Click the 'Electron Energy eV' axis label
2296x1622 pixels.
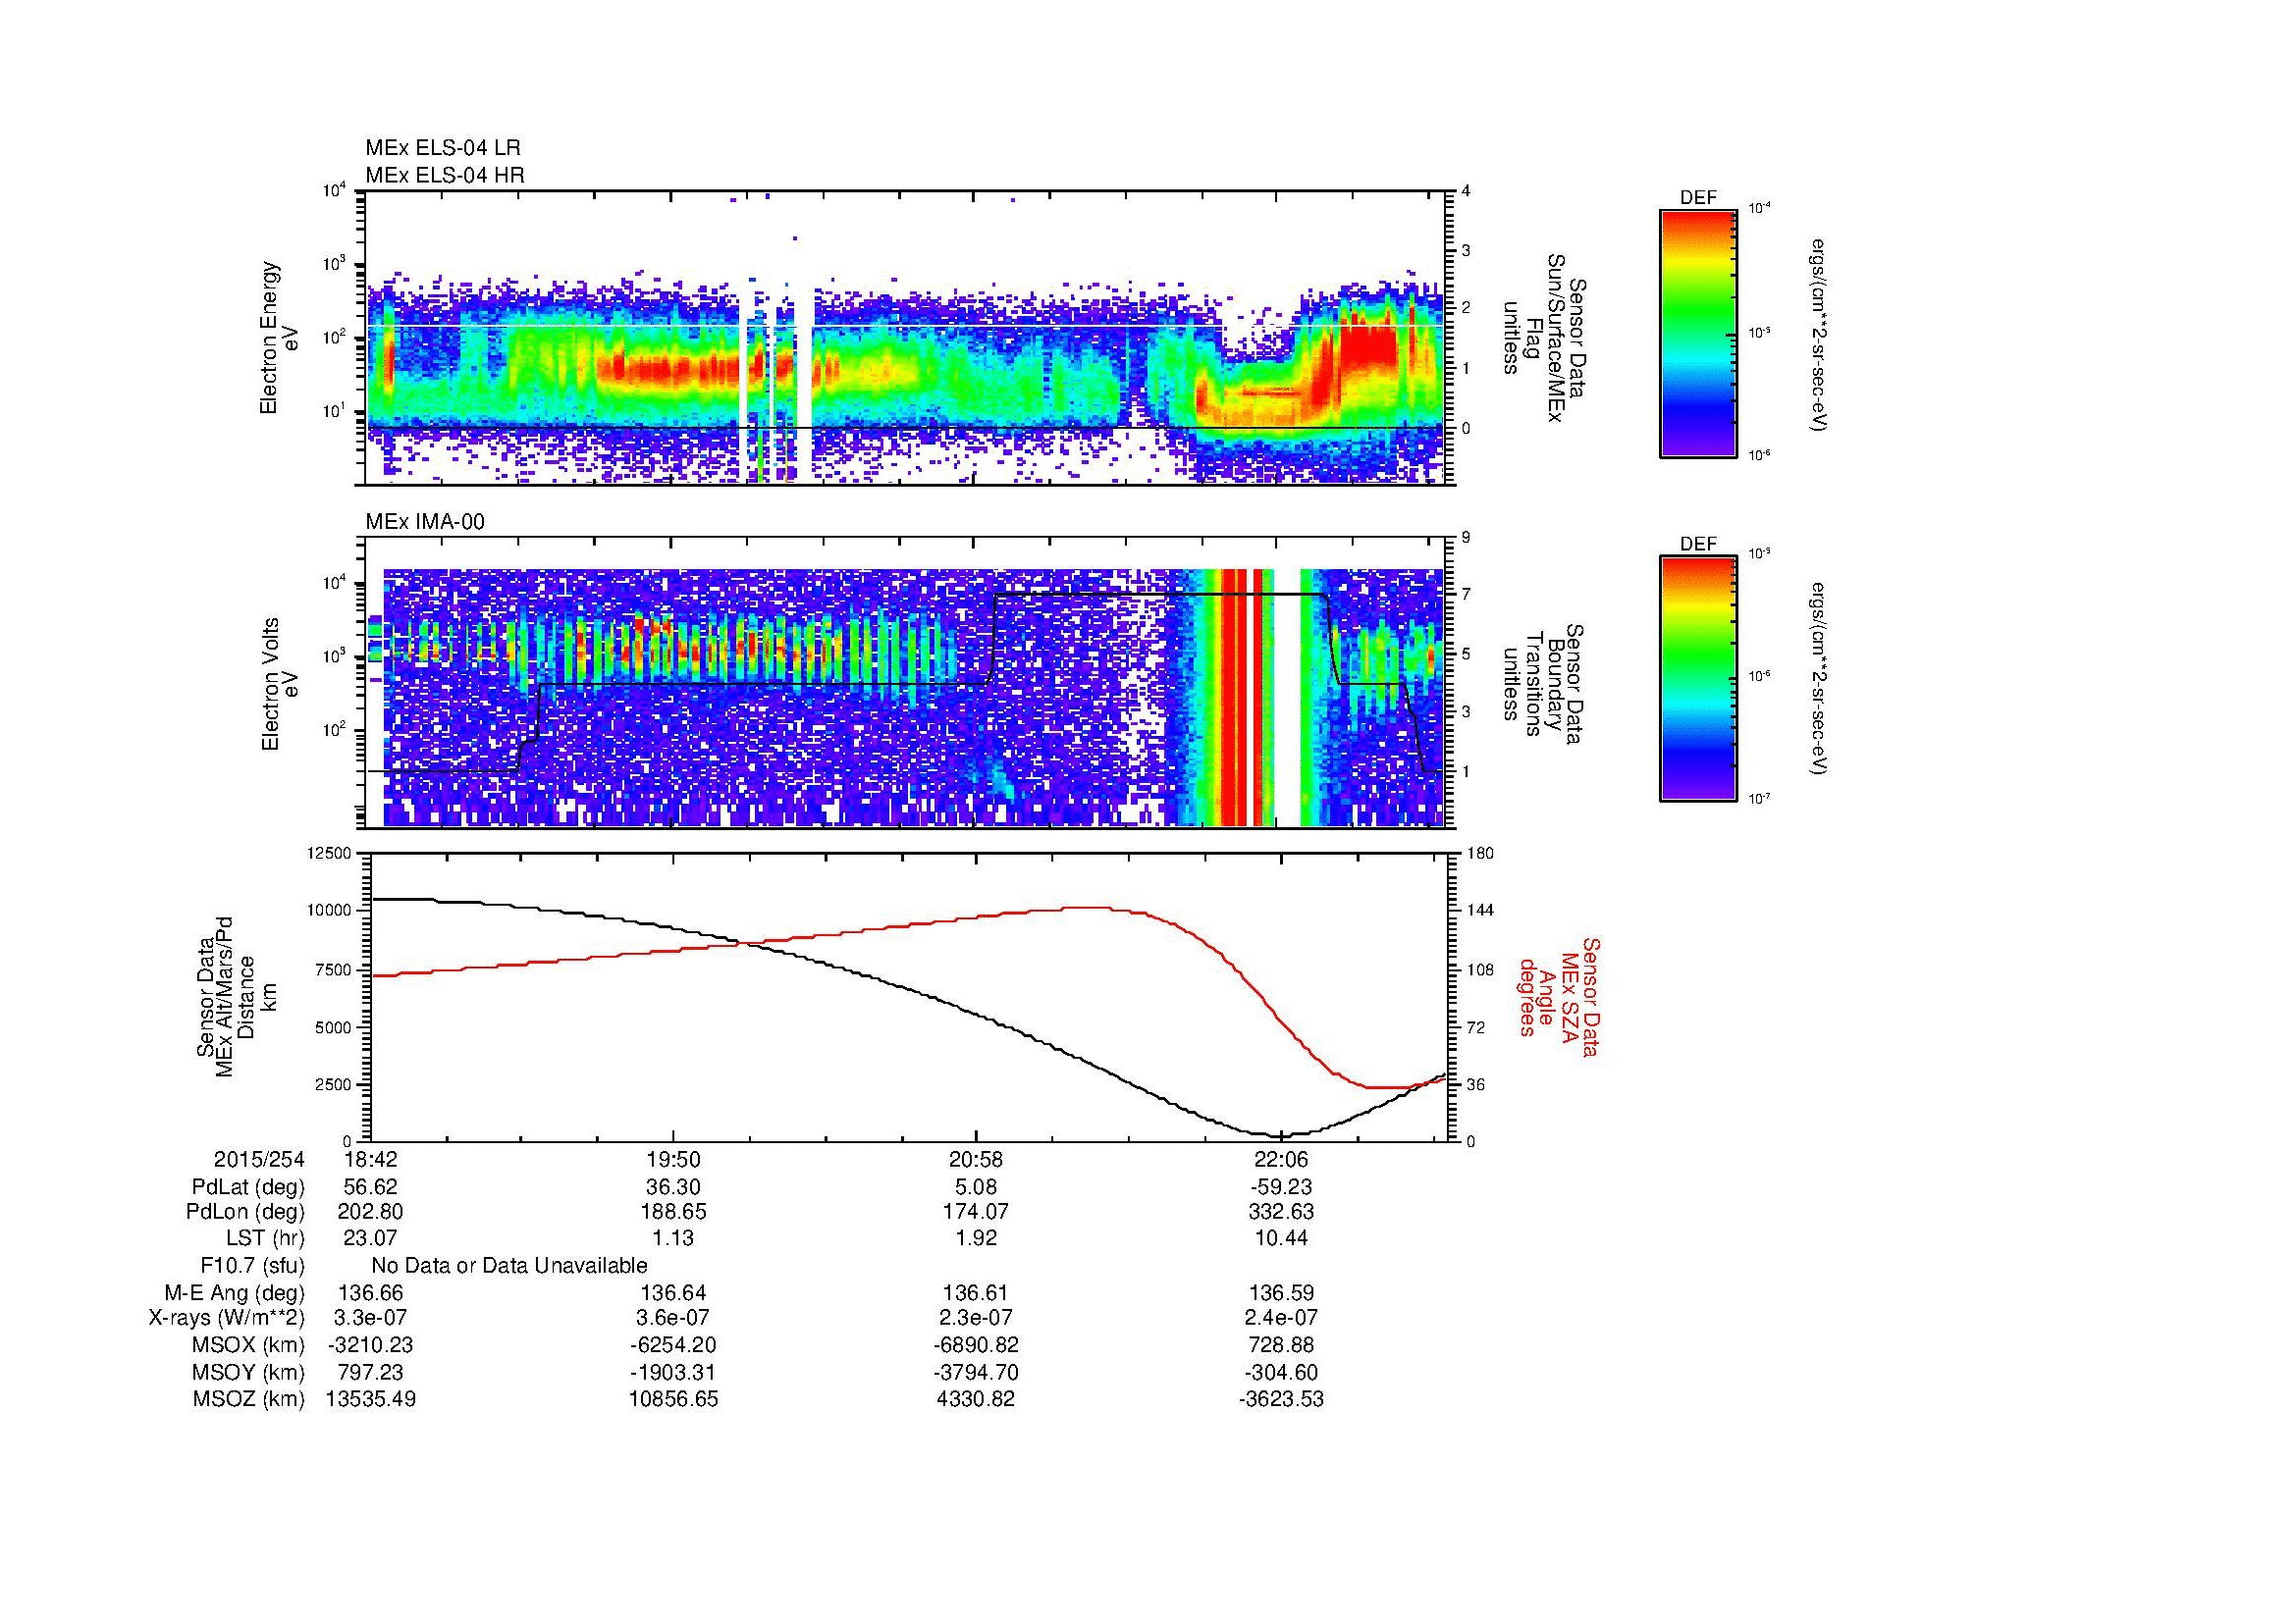point(279,338)
